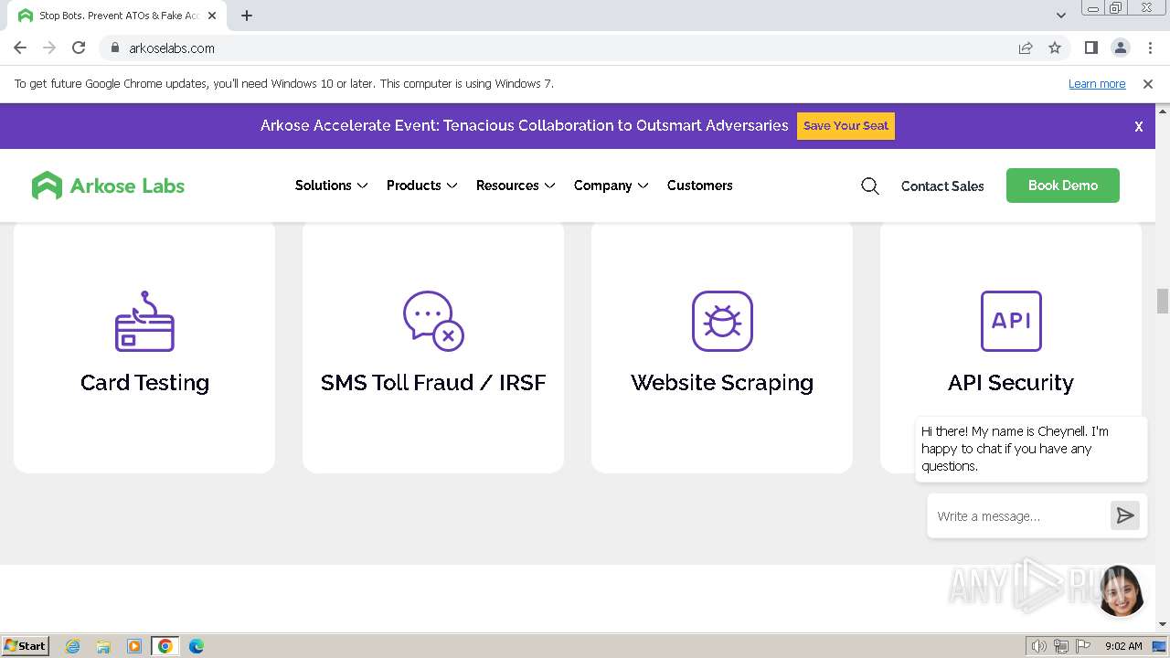Close the Arkose Labs browser tab
Image resolution: width=1170 pixels, height=658 pixels.
(212, 16)
